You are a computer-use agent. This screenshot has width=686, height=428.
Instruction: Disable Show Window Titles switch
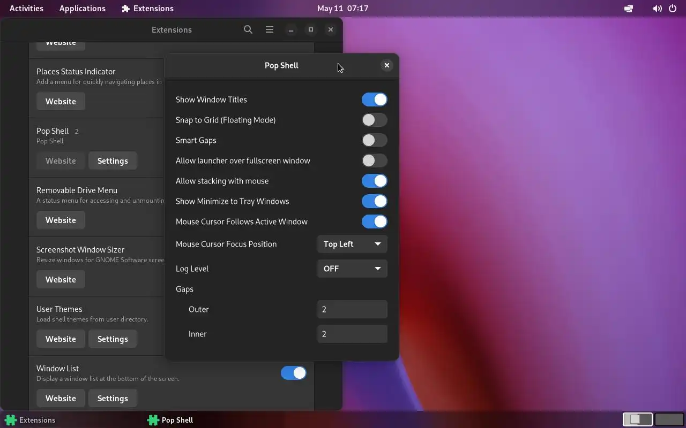point(374,100)
